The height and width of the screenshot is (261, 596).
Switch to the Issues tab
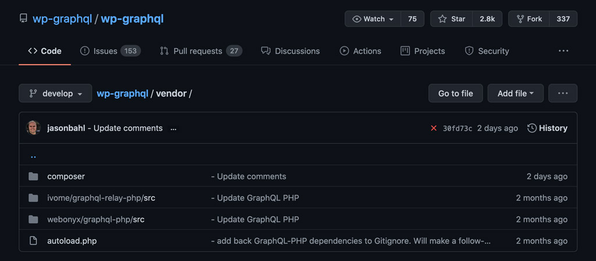(x=110, y=51)
